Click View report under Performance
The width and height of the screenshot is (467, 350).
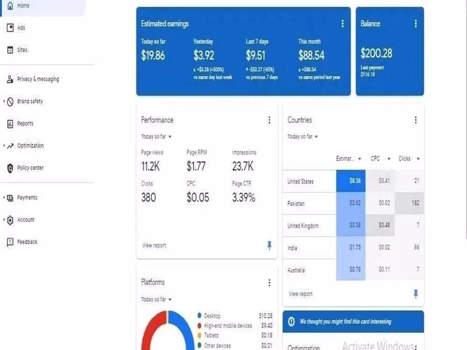154,245
